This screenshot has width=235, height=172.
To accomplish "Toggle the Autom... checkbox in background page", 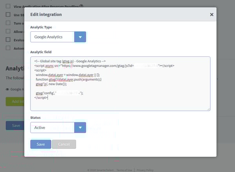I will (x=8, y=48).
